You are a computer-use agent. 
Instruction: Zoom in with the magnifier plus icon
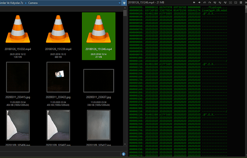(x=215, y=3)
